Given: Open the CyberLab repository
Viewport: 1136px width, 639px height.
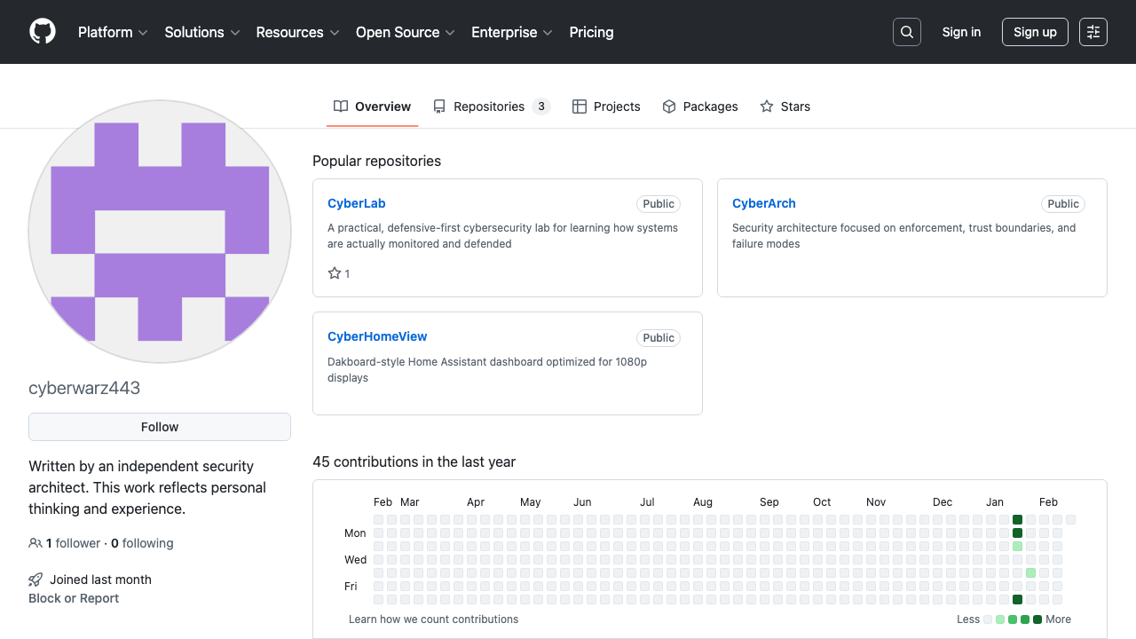Looking at the screenshot, I should tap(357, 203).
